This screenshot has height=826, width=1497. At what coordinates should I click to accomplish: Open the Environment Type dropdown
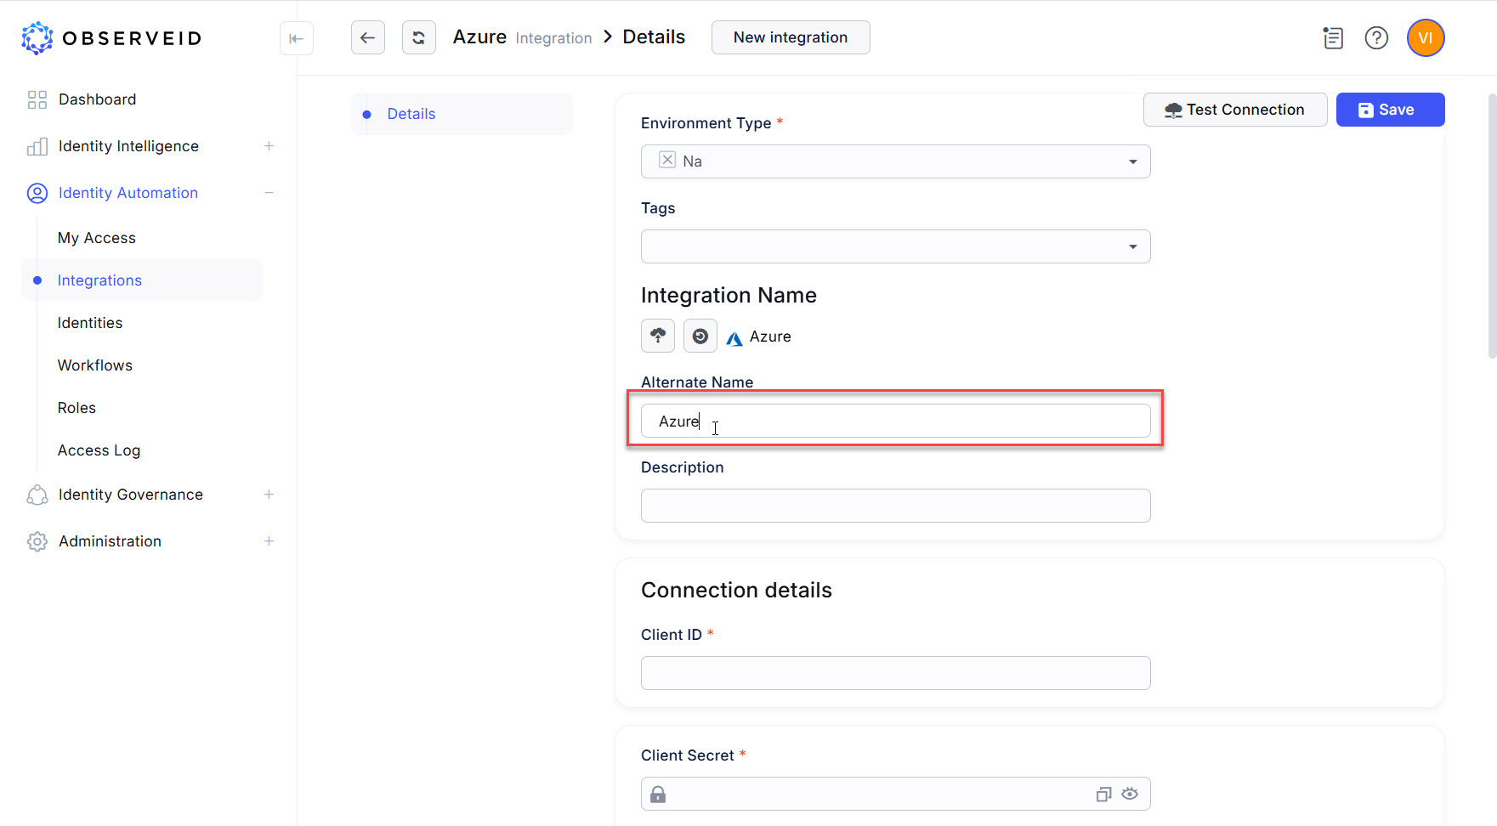(1132, 161)
